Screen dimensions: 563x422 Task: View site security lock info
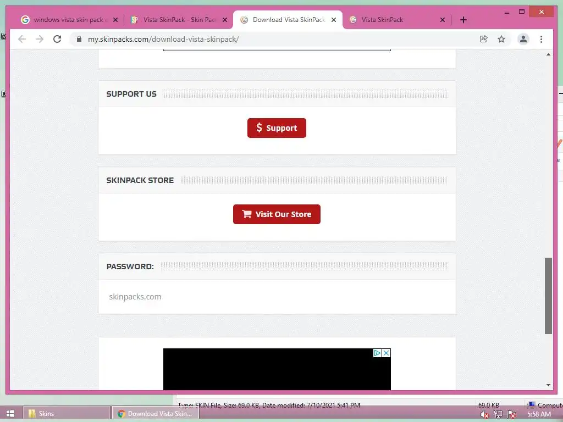[x=79, y=39]
